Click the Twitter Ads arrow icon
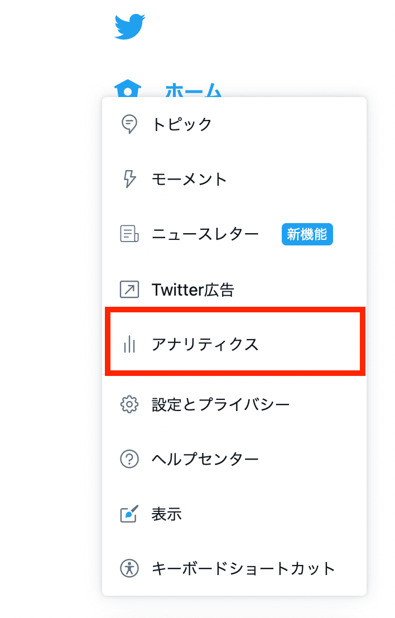This screenshot has width=395, height=618. 129,289
